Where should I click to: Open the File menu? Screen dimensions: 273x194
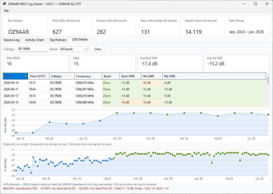pyautogui.click(x=6, y=11)
